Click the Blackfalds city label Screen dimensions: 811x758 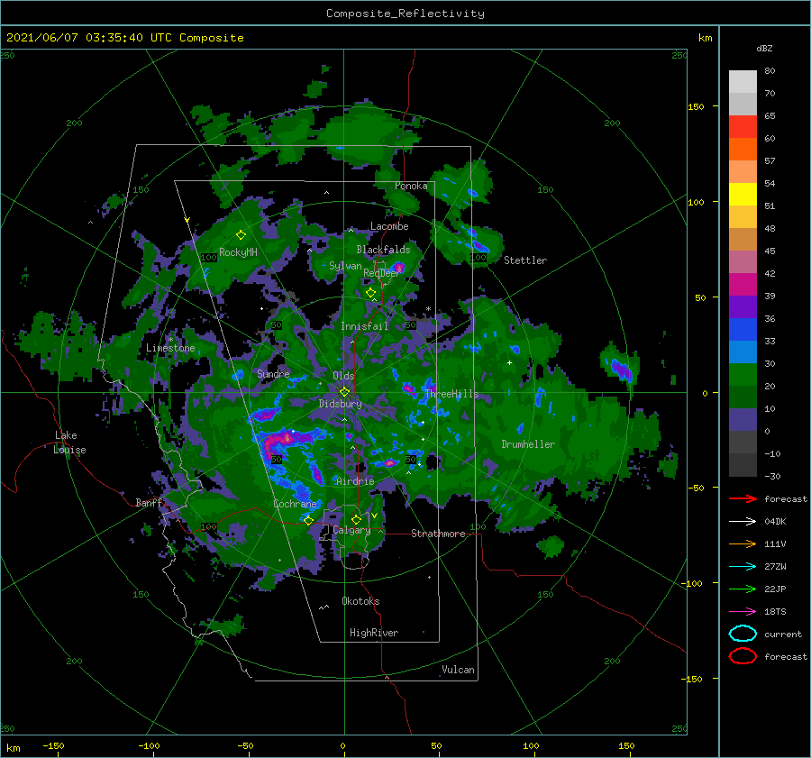383,250
